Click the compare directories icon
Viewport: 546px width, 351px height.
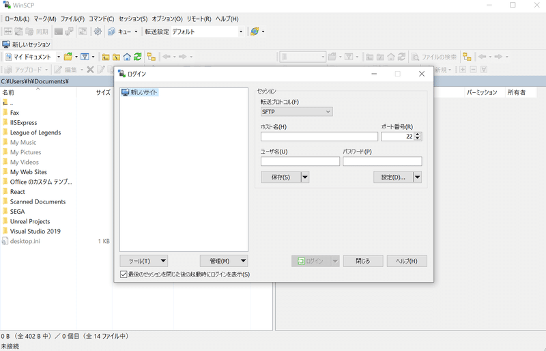[8, 31]
